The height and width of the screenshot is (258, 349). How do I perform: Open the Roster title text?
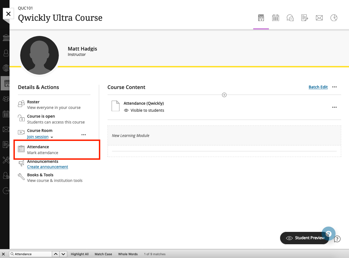tap(33, 102)
